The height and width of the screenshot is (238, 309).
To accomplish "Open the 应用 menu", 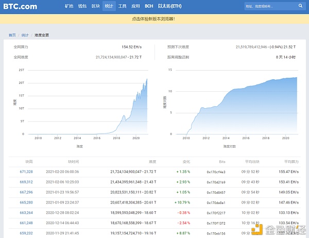I will coord(135,7).
